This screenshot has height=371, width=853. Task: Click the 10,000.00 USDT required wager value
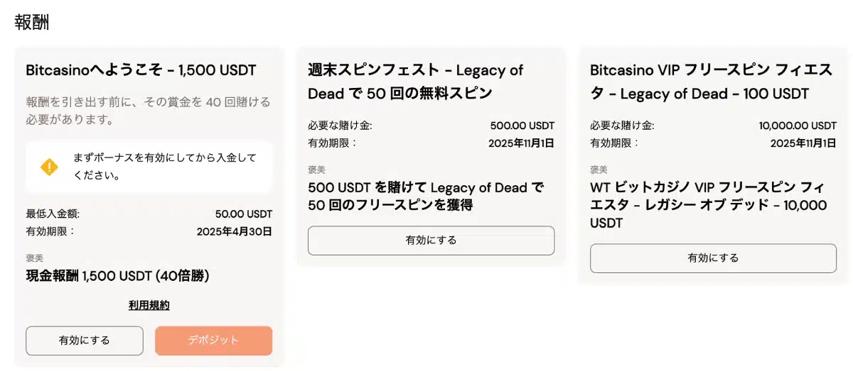point(798,126)
